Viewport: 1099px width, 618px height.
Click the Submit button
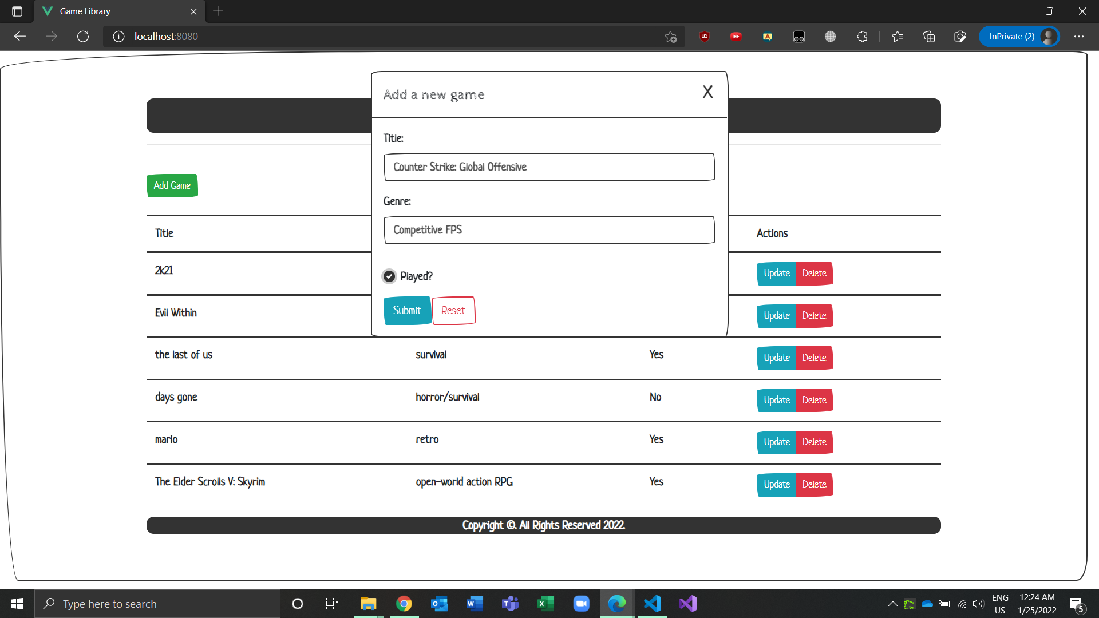click(407, 311)
